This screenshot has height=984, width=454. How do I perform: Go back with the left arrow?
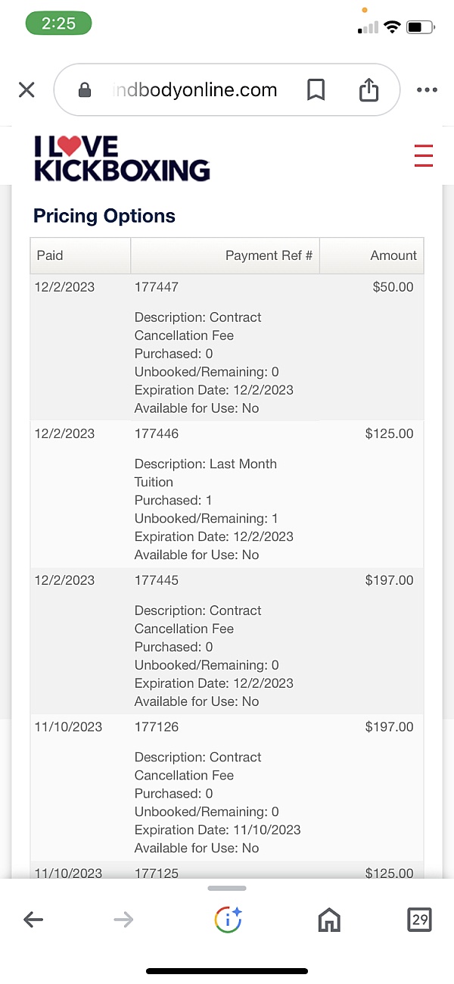(x=33, y=920)
